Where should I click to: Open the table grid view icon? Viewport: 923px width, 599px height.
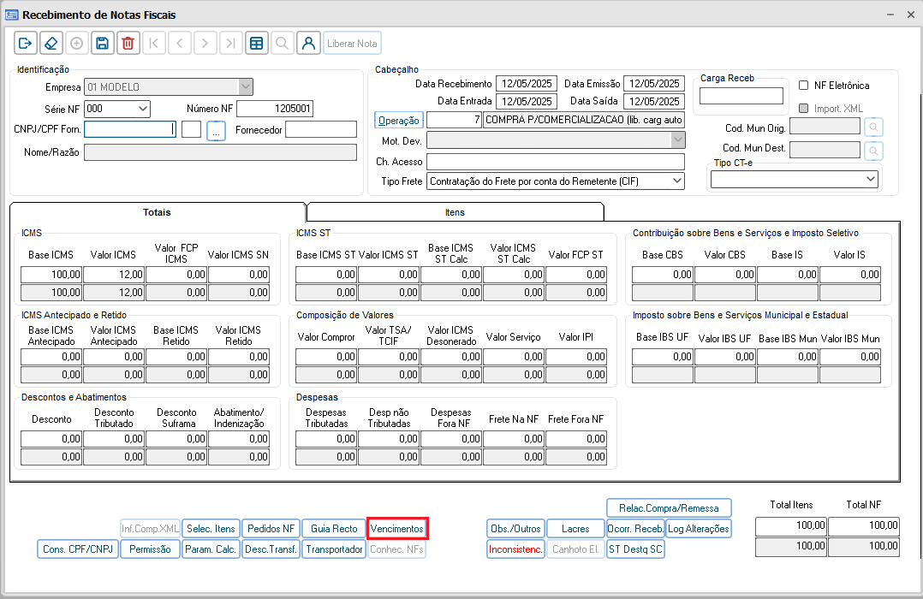(256, 44)
